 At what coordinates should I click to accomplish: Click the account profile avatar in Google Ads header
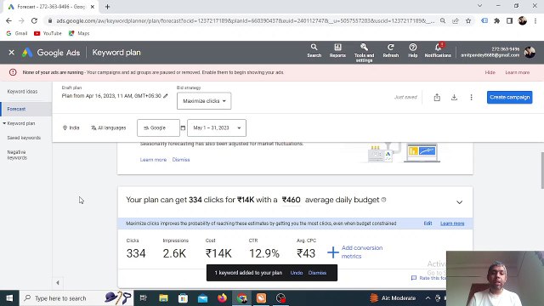[x=530, y=53]
